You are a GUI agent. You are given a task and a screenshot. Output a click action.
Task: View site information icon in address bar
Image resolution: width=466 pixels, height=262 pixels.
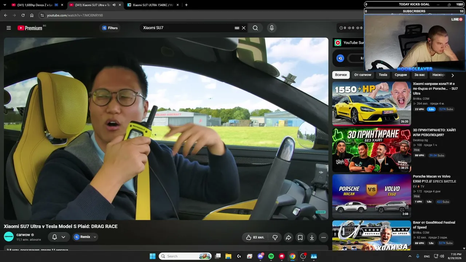[42, 15]
